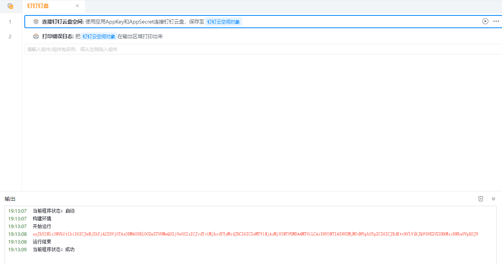
Task: Select the 打印错误日志 step row
Action: [x=263, y=36]
